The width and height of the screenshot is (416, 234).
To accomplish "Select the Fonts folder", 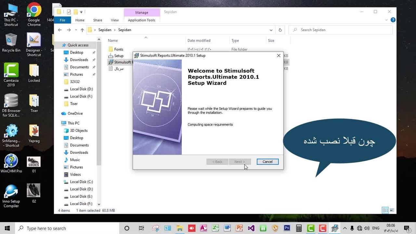I will [119, 49].
